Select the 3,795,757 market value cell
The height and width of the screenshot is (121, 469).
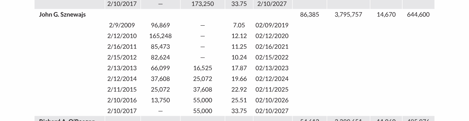pos(348,15)
